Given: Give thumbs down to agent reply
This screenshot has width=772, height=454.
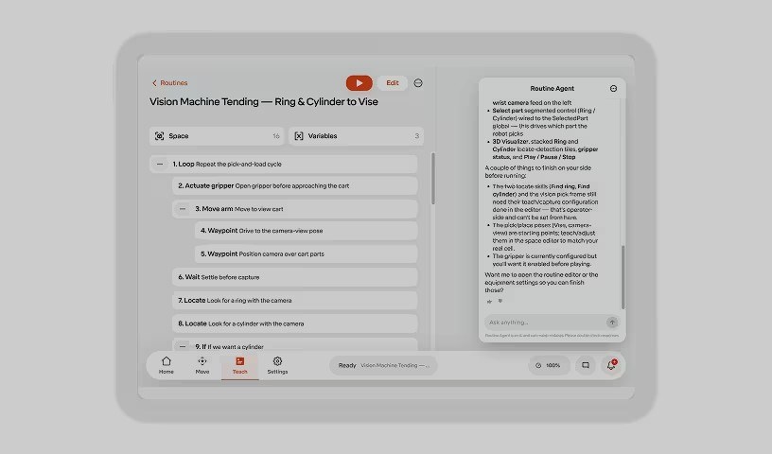Looking at the screenshot, I should [500, 302].
